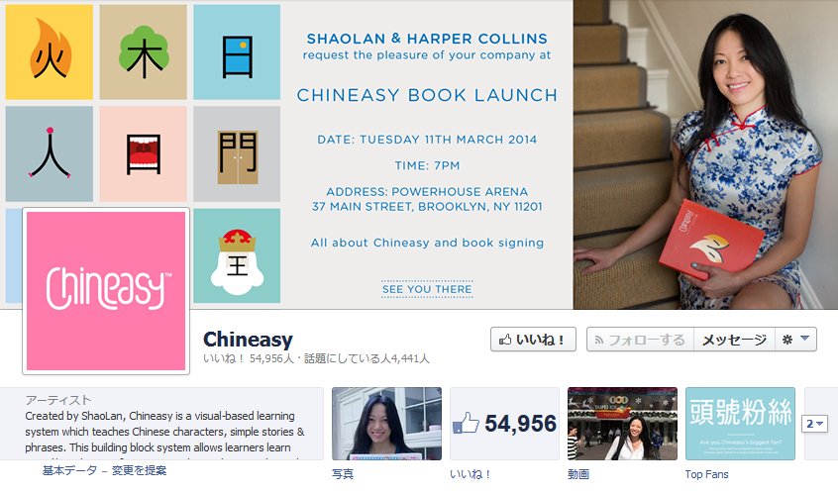
Task: Toggle the フォローする follow button
Action: click(x=640, y=340)
